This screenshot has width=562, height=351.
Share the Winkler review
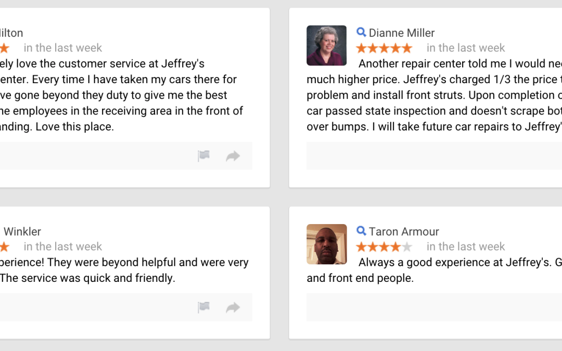click(x=233, y=307)
